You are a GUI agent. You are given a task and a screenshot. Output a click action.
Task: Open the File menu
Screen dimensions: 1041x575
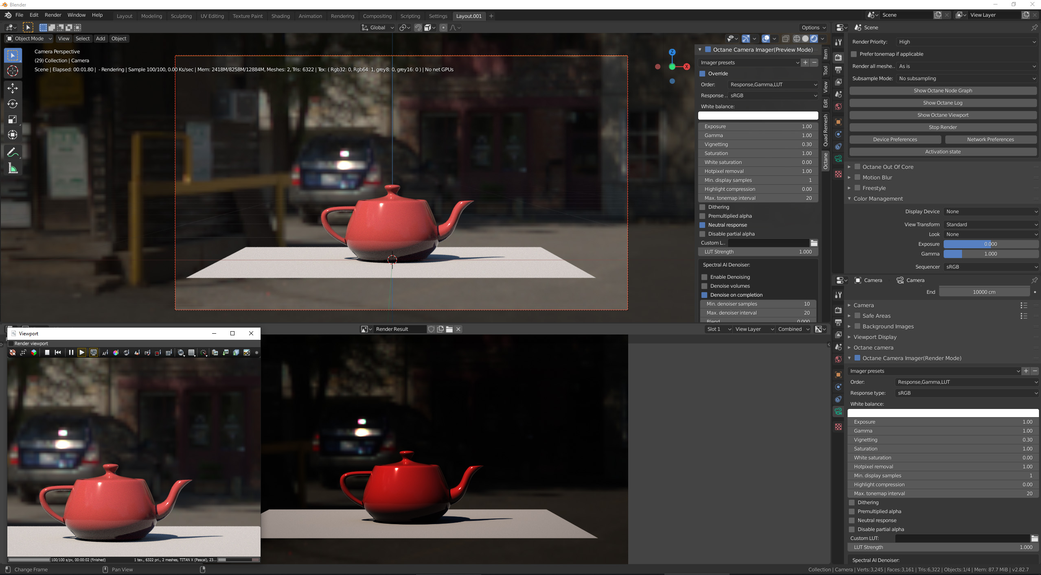point(19,15)
